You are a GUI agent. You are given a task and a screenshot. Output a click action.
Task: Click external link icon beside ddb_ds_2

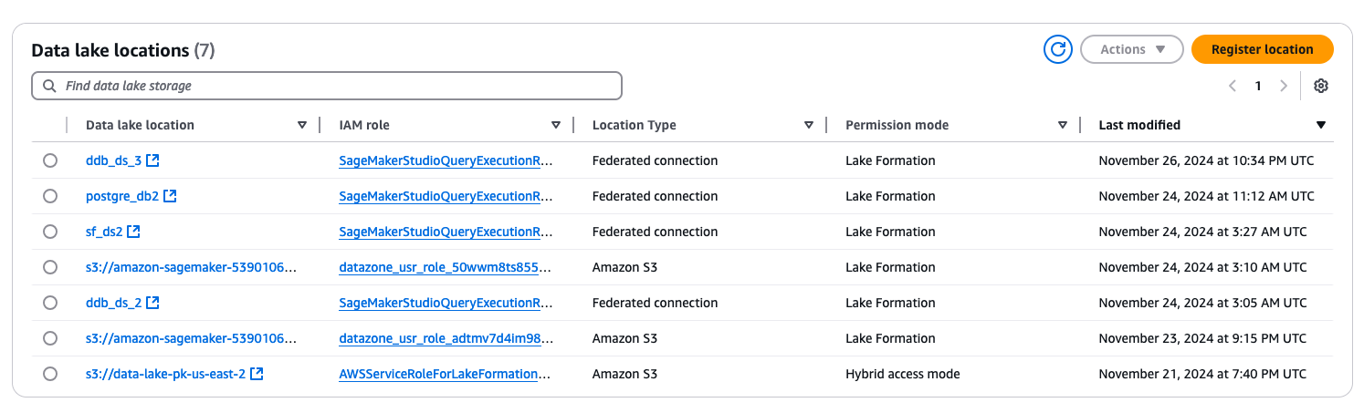(153, 303)
